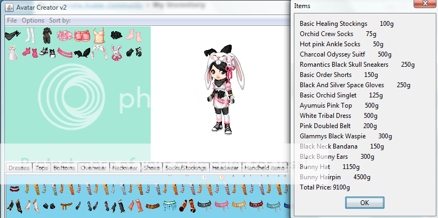
Task: Switch to the Dresses tab
Action: 19,168
